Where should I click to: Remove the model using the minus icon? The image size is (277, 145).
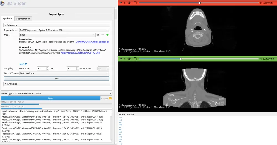point(103,35)
